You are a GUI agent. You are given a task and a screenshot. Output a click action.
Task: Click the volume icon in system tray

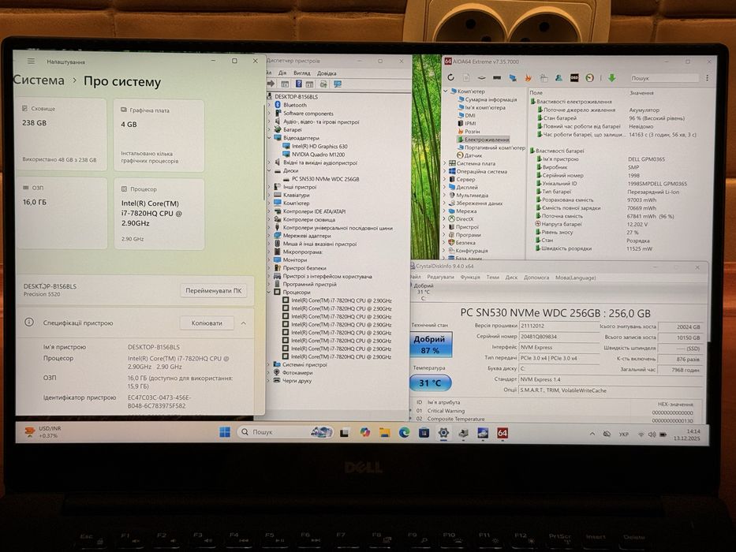[652, 435]
